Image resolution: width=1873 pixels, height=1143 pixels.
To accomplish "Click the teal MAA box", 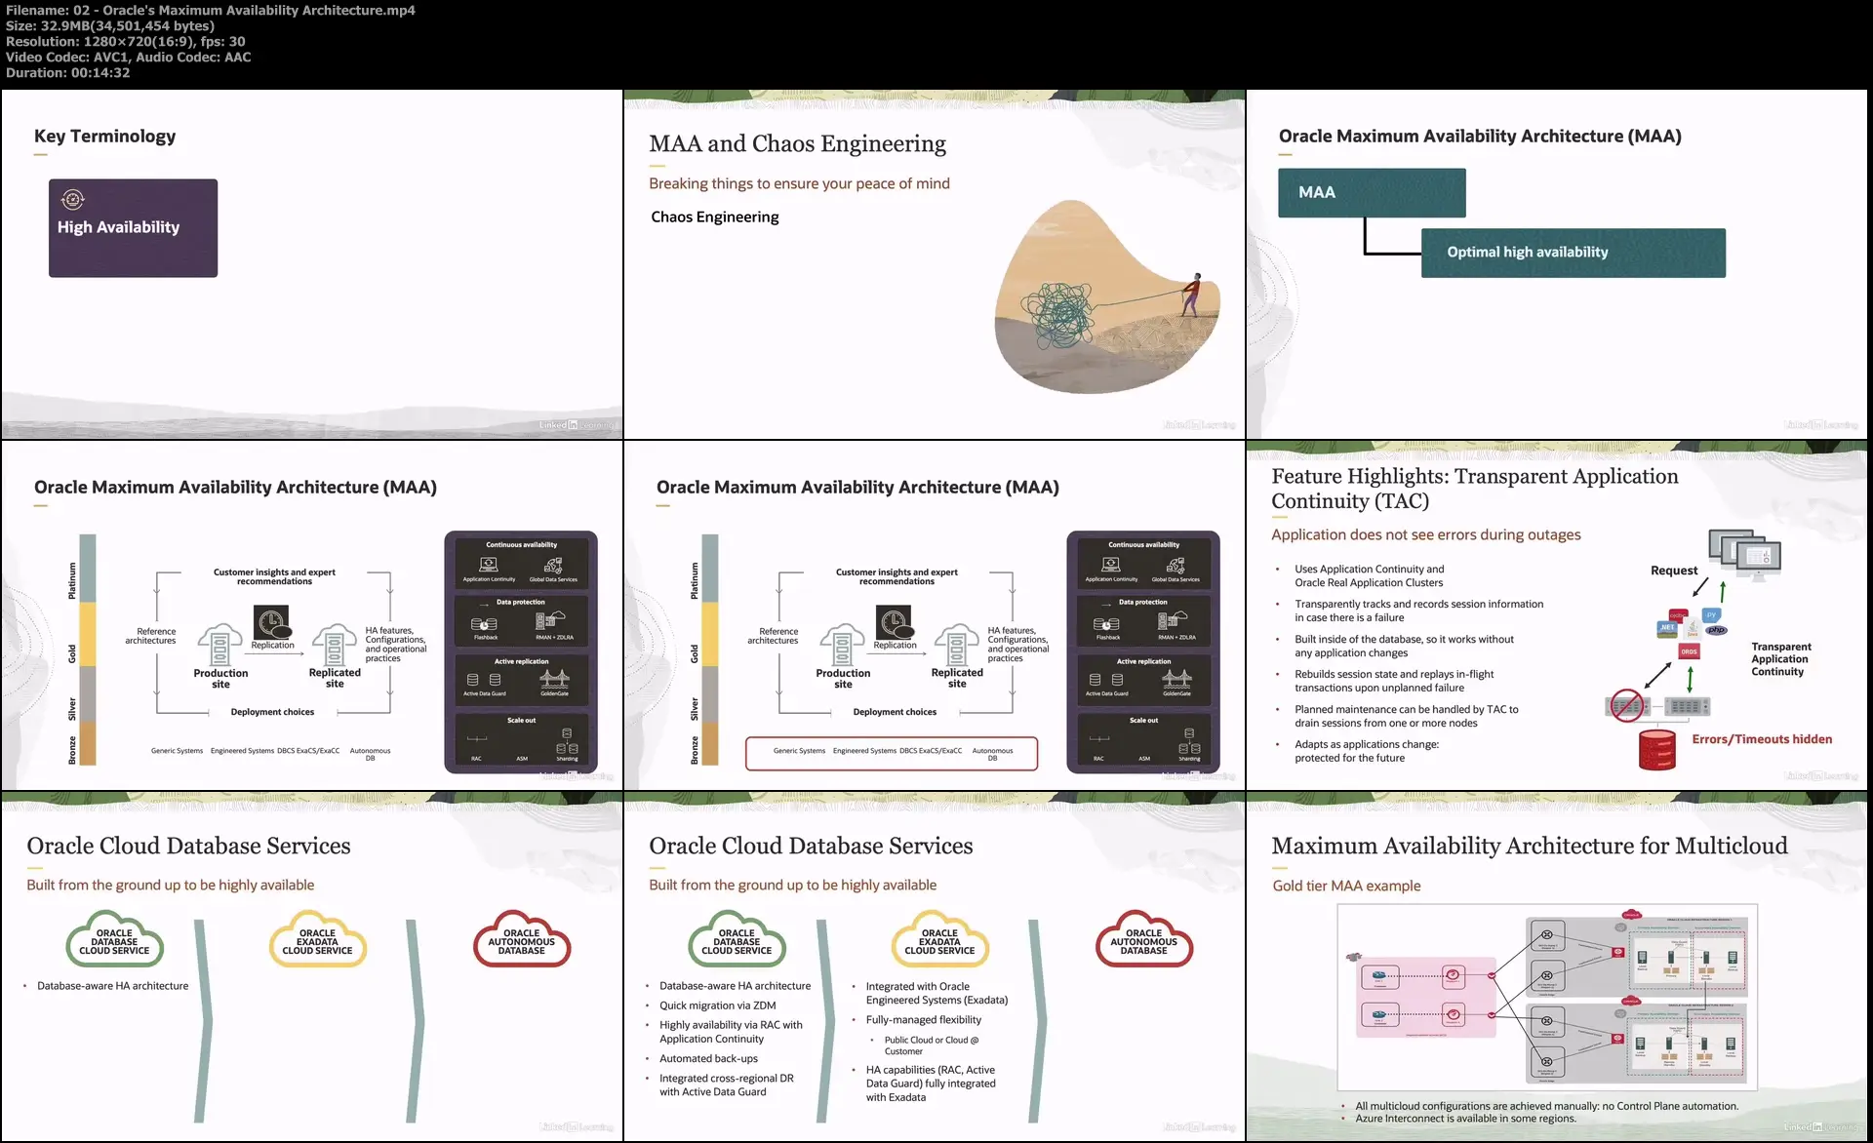I will (x=1371, y=192).
